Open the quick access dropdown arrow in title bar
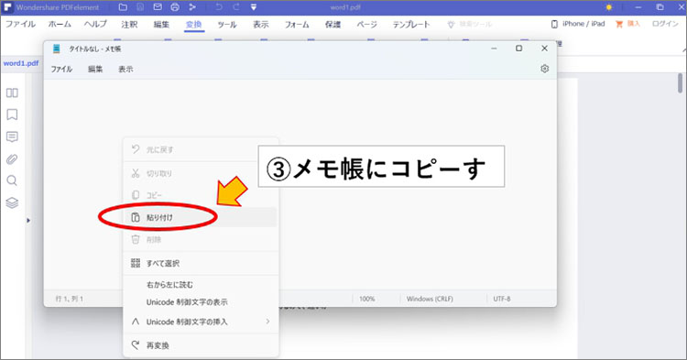 pos(254,7)
